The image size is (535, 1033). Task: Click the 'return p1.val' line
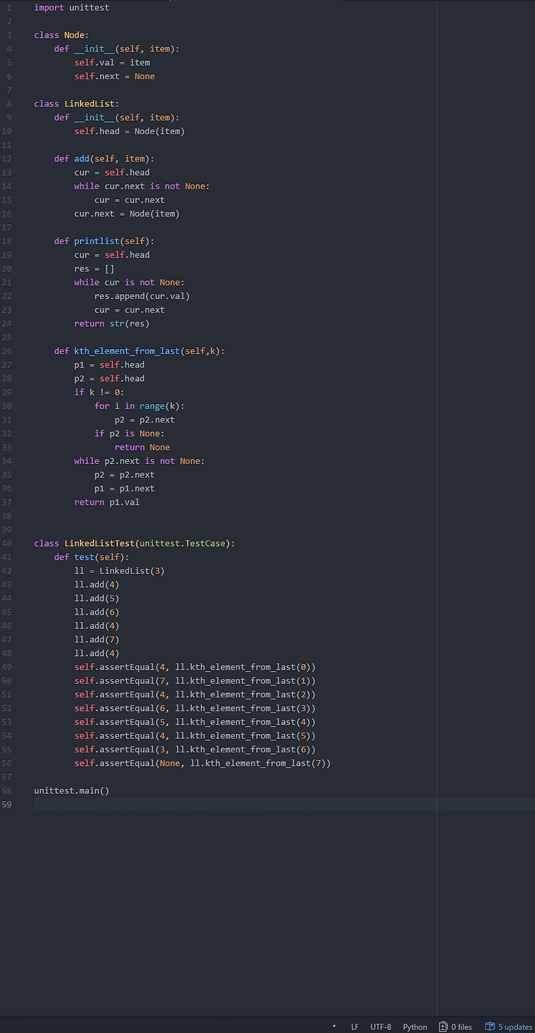tap(107, 502)
